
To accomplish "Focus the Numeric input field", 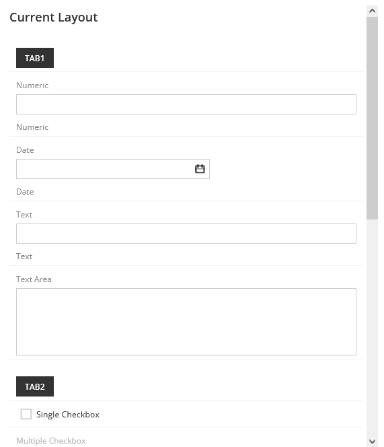I will pyautogui.click(x=186, y=104).
